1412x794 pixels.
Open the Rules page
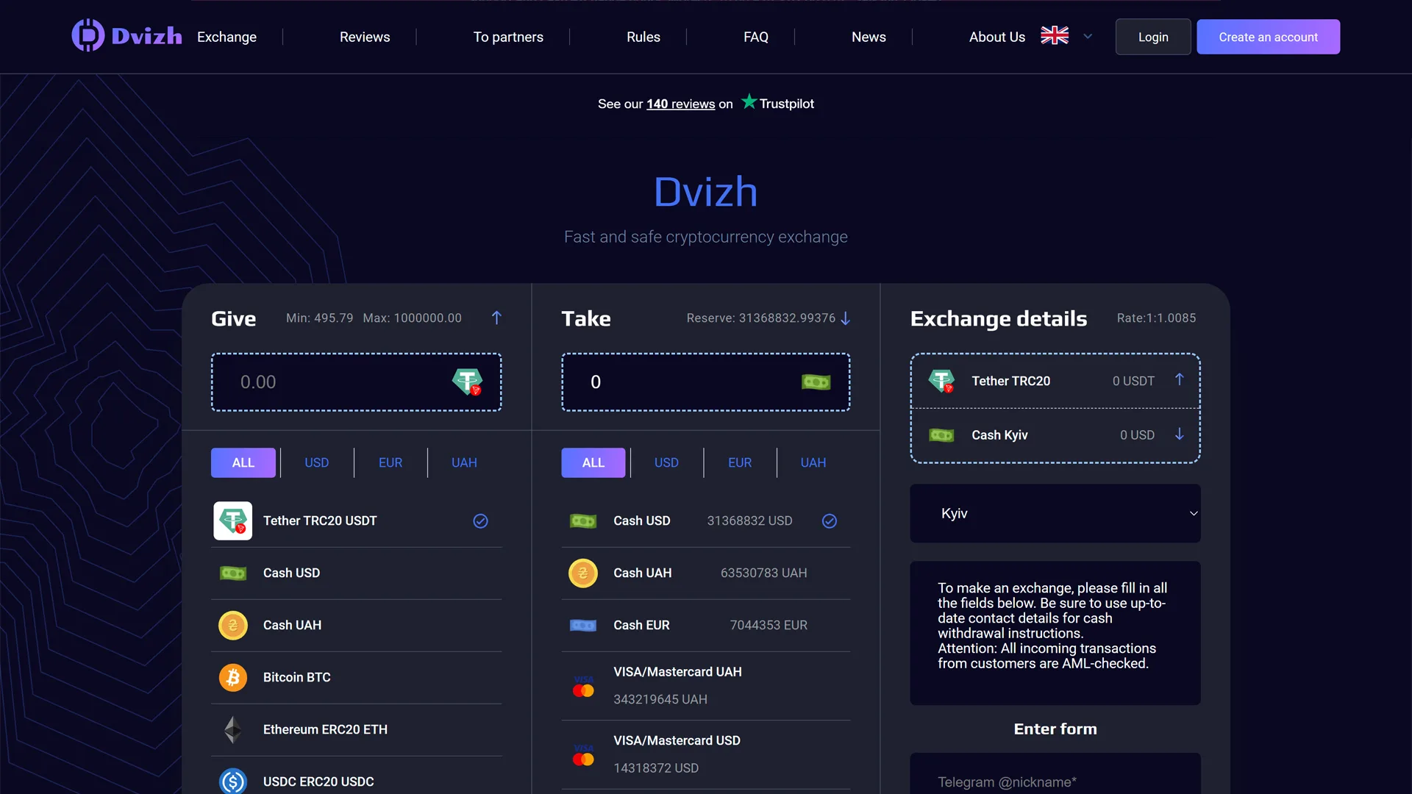[643, 37]
